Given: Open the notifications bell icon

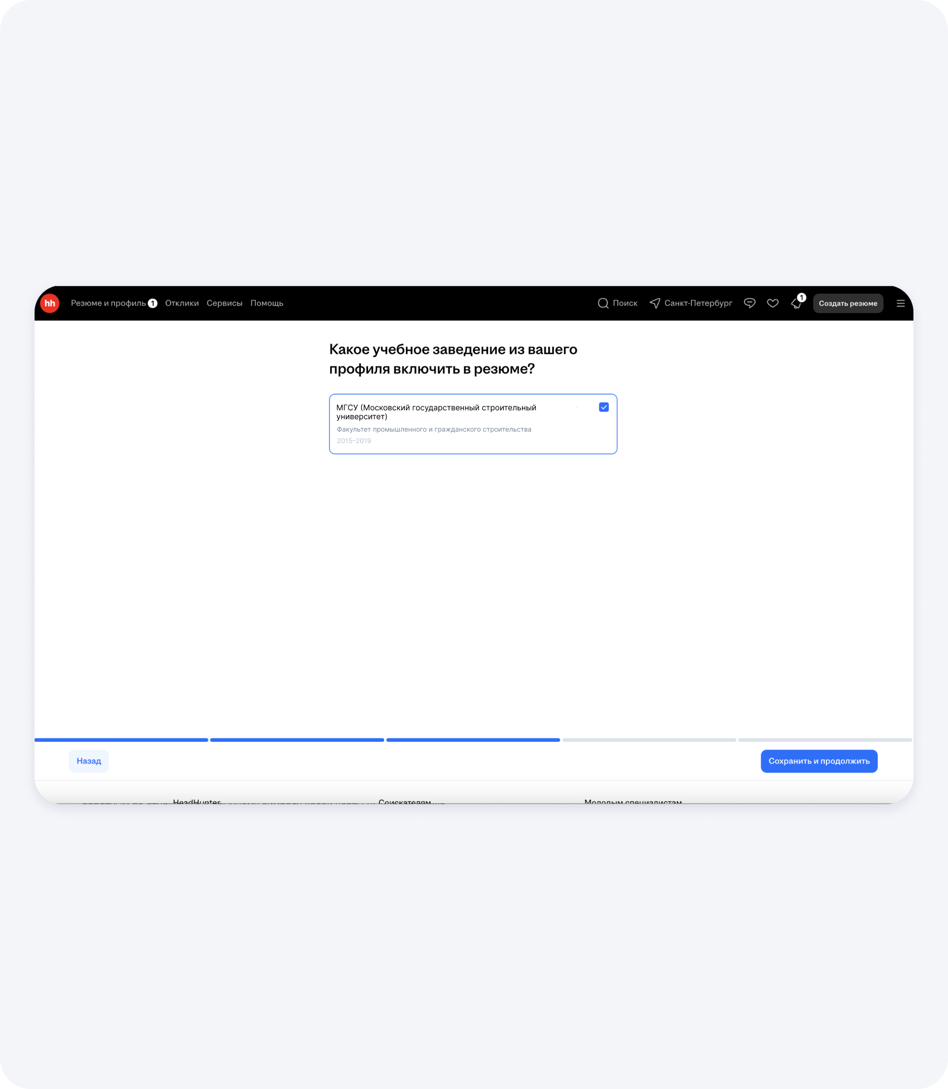Looking at the screenshot, I should click(x=796, y=303).
